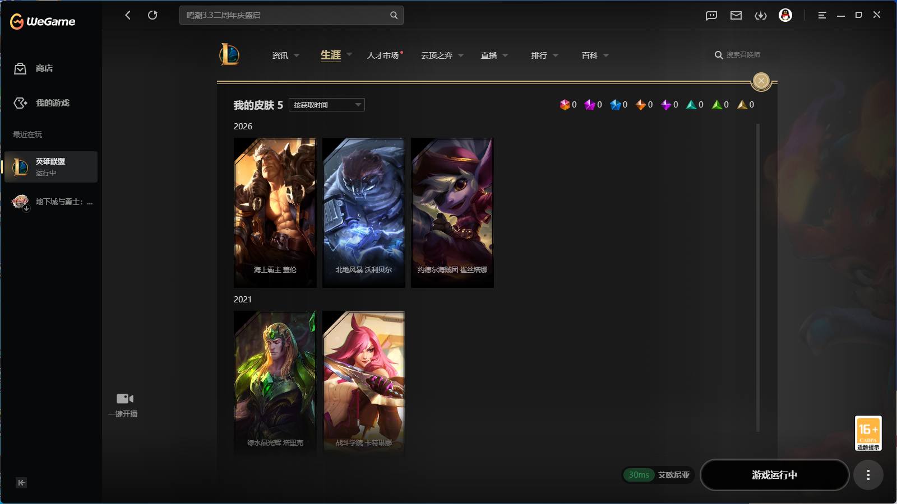Click the 2026 year label
897x504 pixels.
243,127
